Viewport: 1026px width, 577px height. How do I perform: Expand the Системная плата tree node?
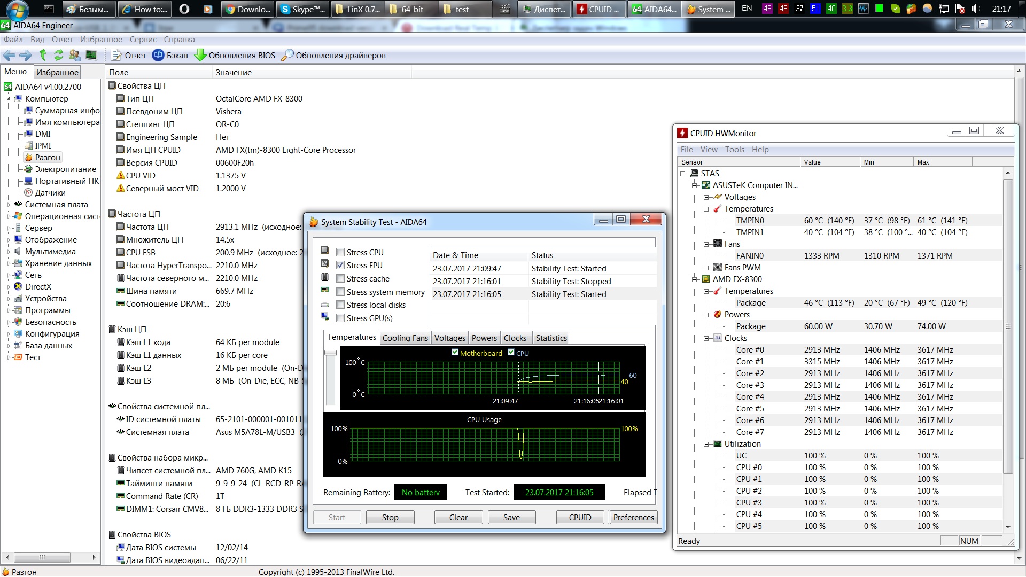click(x=9, y=205)
